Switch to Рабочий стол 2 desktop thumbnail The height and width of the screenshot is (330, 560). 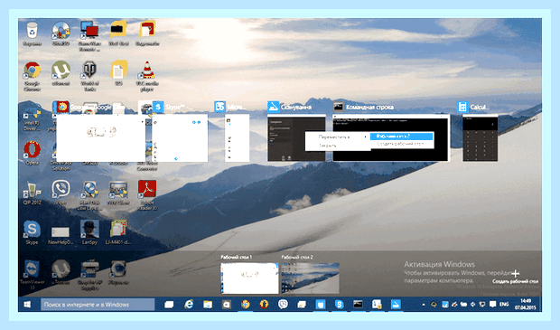(311, 278)
